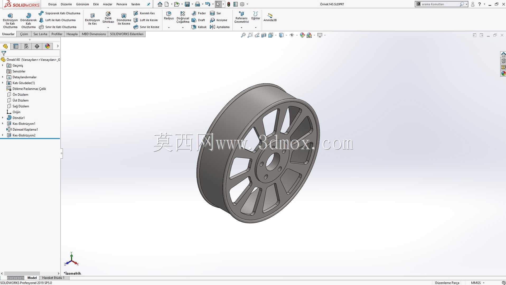This screenshot has width=506, height=285.
Task: Click the Section View icon
Action: (x=264, y=35)
